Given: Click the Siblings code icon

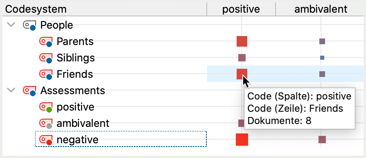Looking at the screenshot, I should tap(45, 58).
